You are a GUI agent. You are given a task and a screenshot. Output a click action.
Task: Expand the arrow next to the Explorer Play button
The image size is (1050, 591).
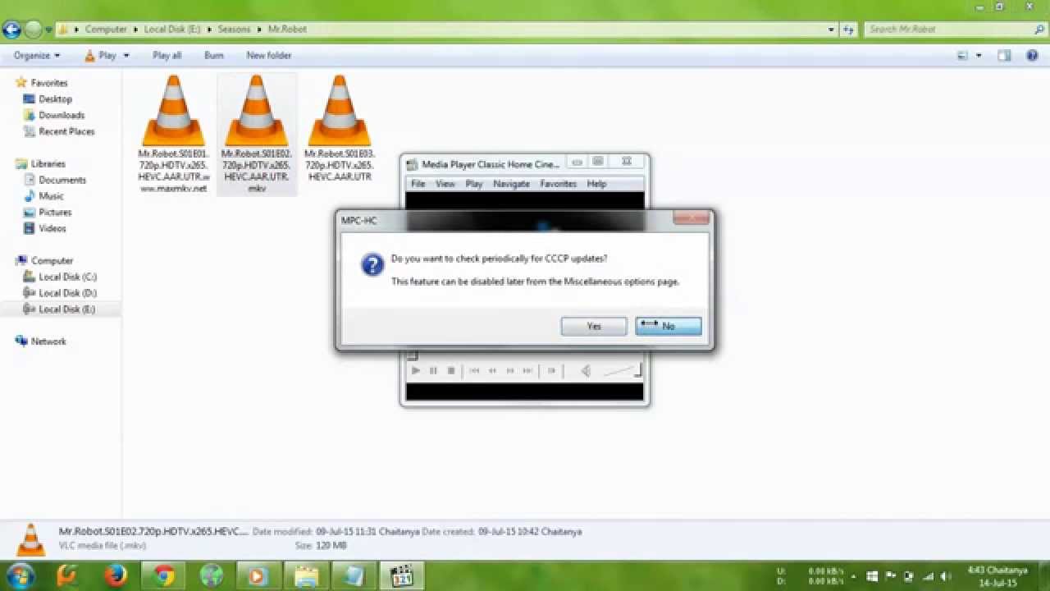point(126,56)
